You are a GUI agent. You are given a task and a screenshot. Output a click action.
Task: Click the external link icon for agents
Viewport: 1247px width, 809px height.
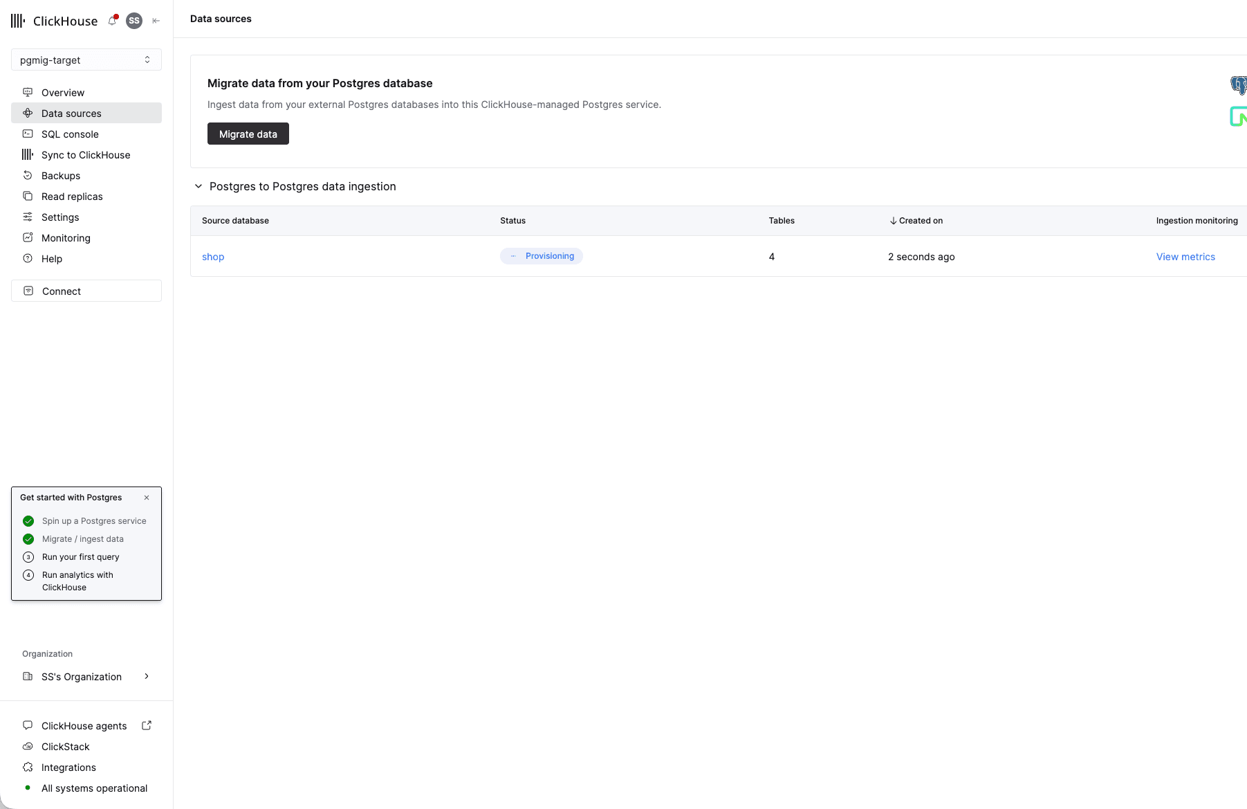pos(147,725)
